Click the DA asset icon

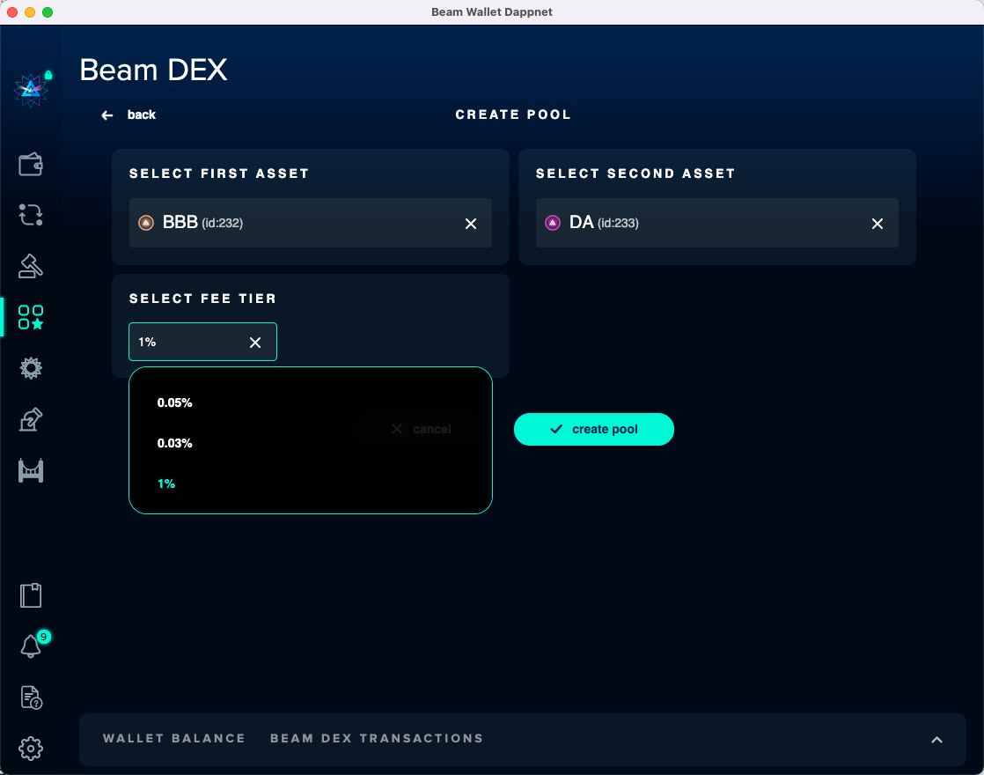point(552,223)
